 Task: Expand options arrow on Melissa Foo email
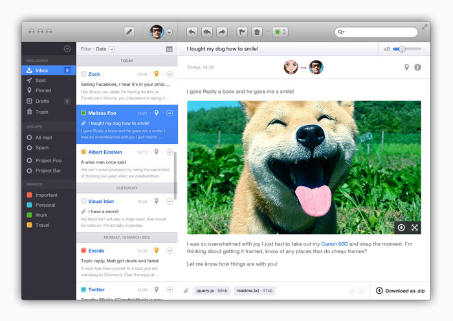tap(170, 113)
